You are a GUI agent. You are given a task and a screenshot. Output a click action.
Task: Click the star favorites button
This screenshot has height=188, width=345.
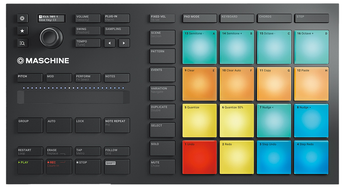[22, 31]
